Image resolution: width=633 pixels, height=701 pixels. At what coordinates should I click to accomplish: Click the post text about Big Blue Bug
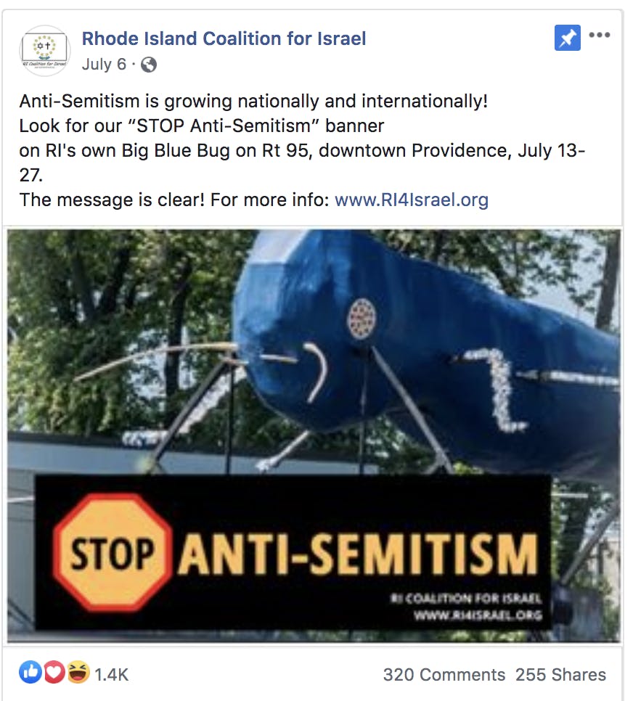pyautogui.click(x=302, y=150)
